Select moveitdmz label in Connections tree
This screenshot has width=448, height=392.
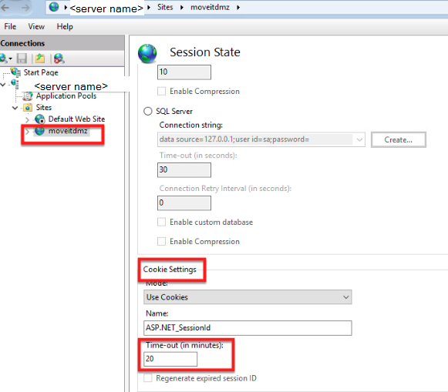(x=68, y=131)
